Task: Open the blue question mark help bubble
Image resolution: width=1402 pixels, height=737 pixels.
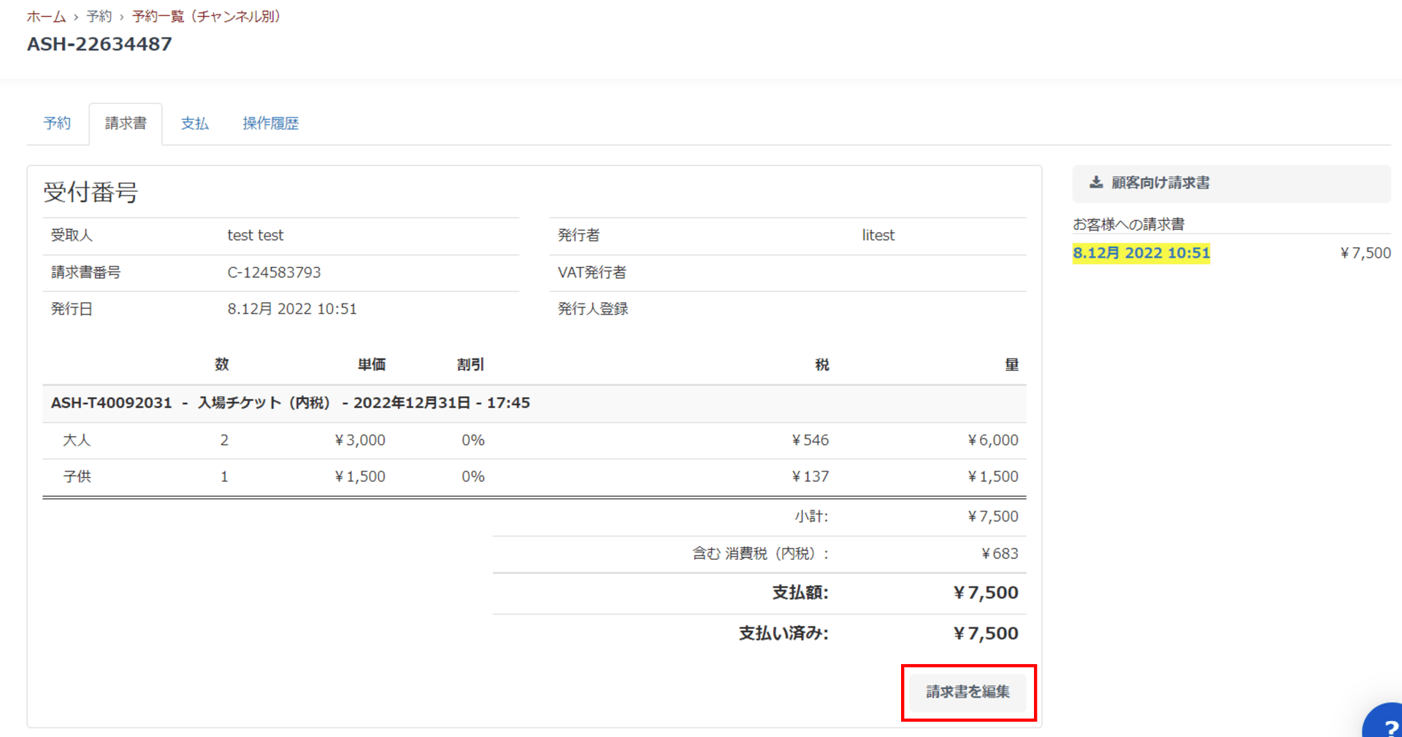Action: click(1386, 725)
